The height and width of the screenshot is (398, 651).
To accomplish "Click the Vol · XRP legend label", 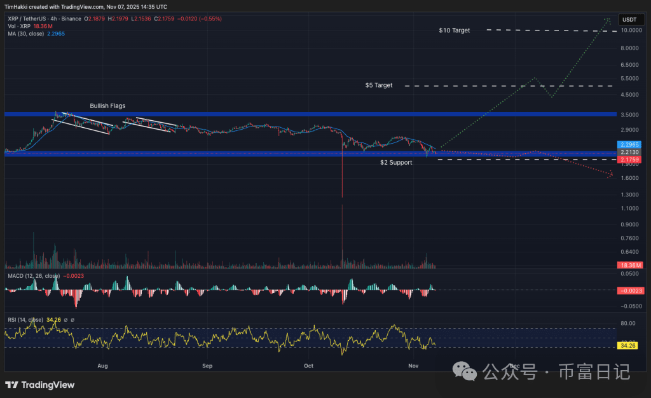I will pyautogui.click(x=18, y=26).
